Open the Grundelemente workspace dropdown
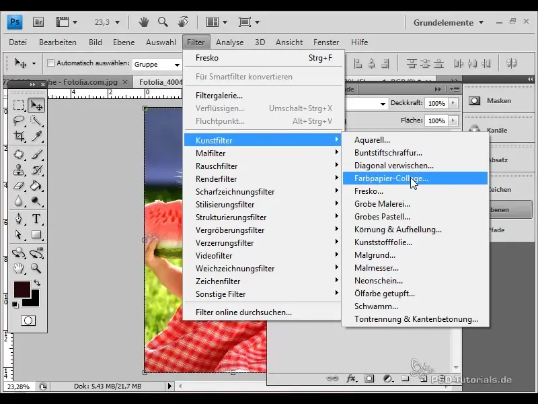Image resolution: width=538 pixels, height=404 pixels. pyautogui.click(x=448, y=23)
